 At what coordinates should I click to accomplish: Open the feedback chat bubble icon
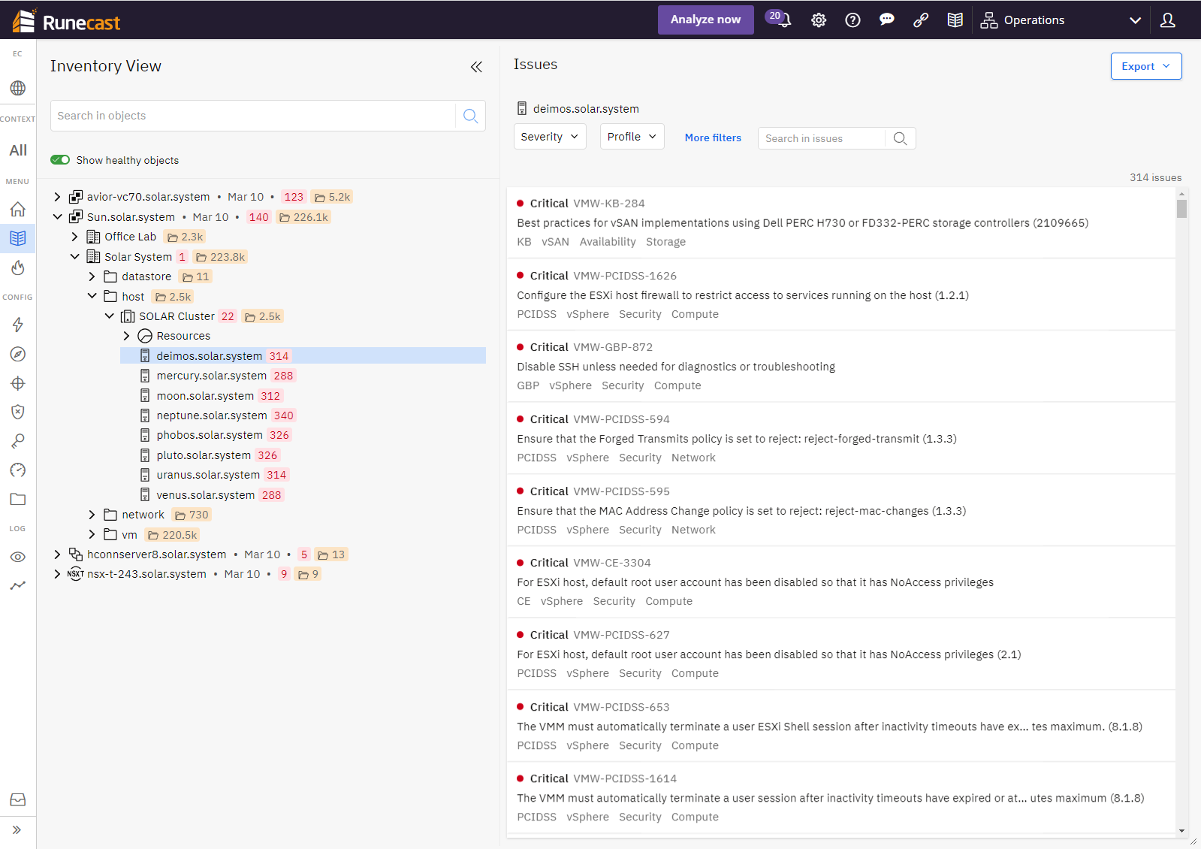[887, 20]
